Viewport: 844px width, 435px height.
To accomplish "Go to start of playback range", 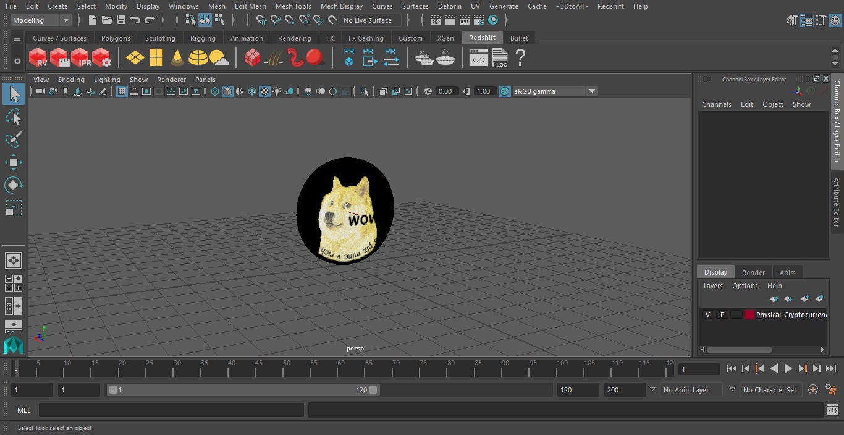I will coord(732,368).
